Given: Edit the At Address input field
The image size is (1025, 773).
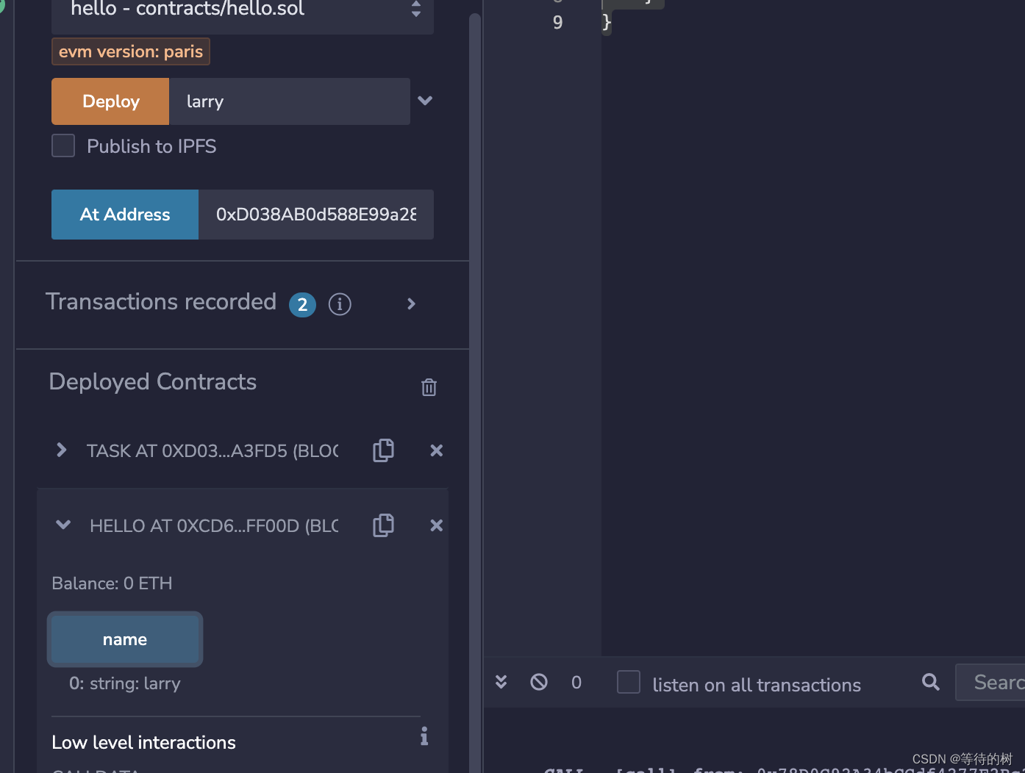Looking at the screenshot, I should (x=316, y=215).
